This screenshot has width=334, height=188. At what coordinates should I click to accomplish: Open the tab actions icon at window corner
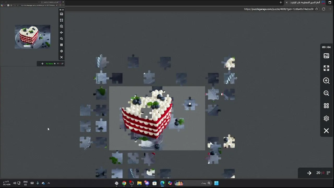tap(330, 2)
